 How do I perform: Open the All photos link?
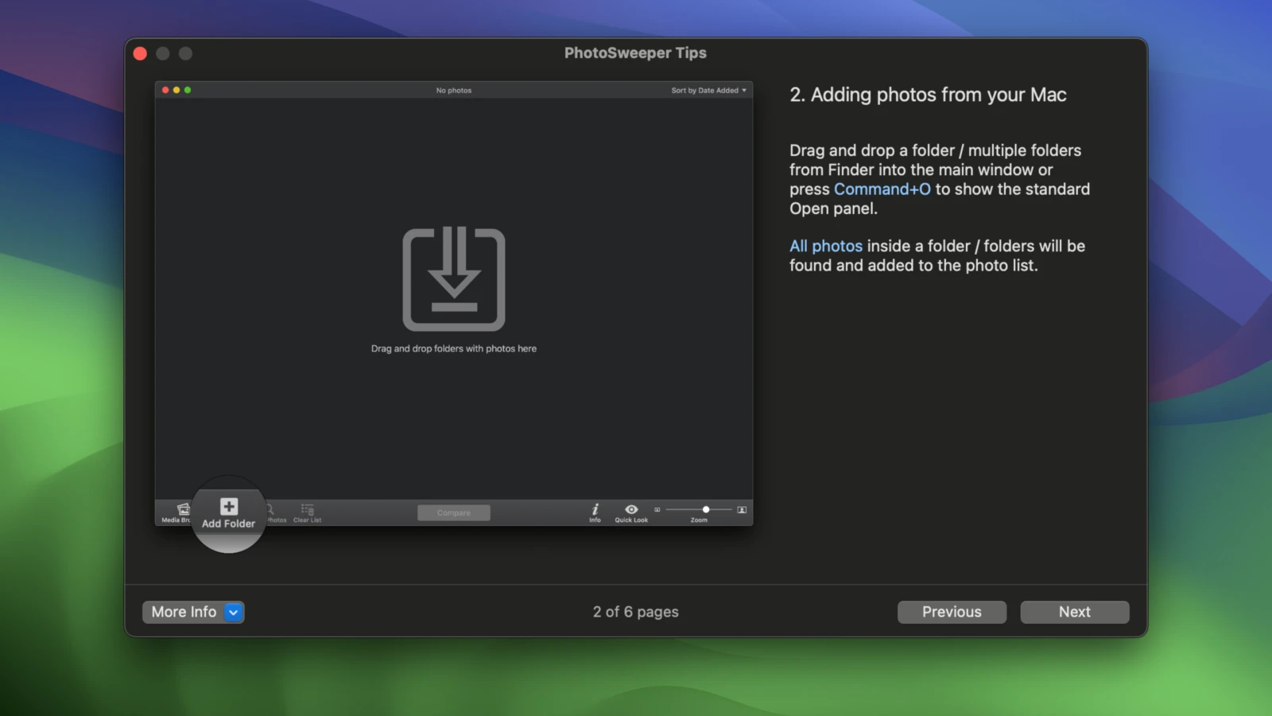[x=825, y=246]
